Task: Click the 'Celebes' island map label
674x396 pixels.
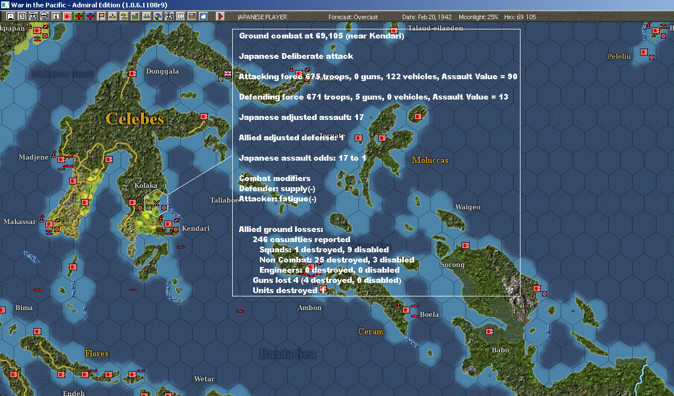Action: [x=135, y=119]
